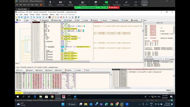Click the New Share button in Zoom
The height and width of the screenshot is (107, 190).
[x=106, y=3]
